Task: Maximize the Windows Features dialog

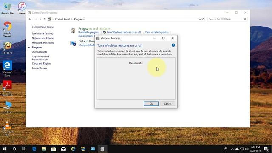Action: 163,38
